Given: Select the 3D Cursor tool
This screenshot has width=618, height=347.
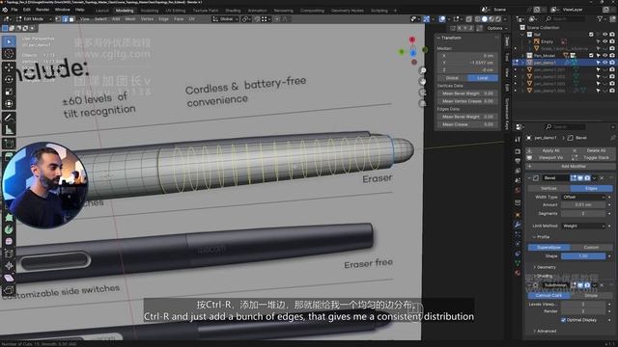Looking at the screenshot, I should point(9,54).
